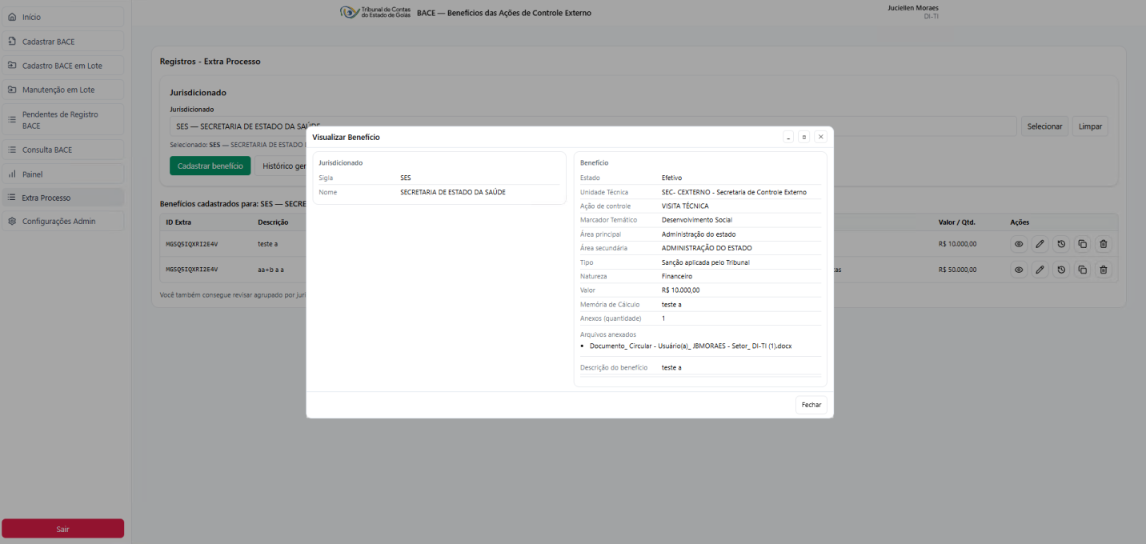Click the trash icon in the R$ 10.000,00 row
This screenshot has width=1146, height=544.
pyautogui.click(x=1104, y=244)
